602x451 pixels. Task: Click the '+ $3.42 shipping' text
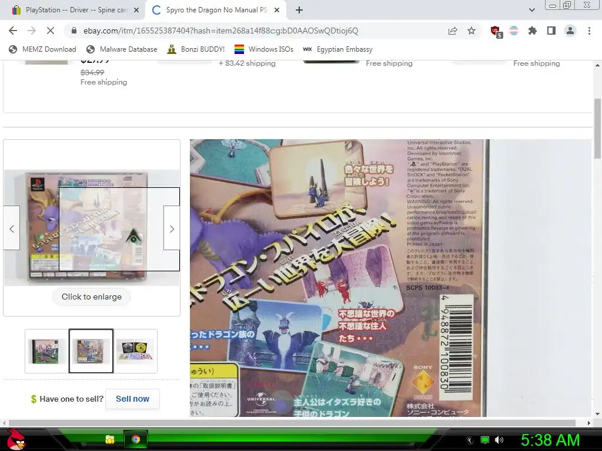click(x=248, y=63)
